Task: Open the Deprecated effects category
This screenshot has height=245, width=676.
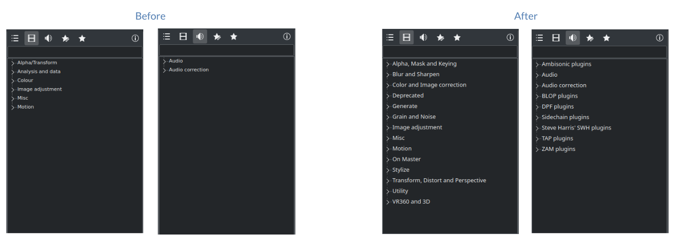Action: click(x=407, y=96)
